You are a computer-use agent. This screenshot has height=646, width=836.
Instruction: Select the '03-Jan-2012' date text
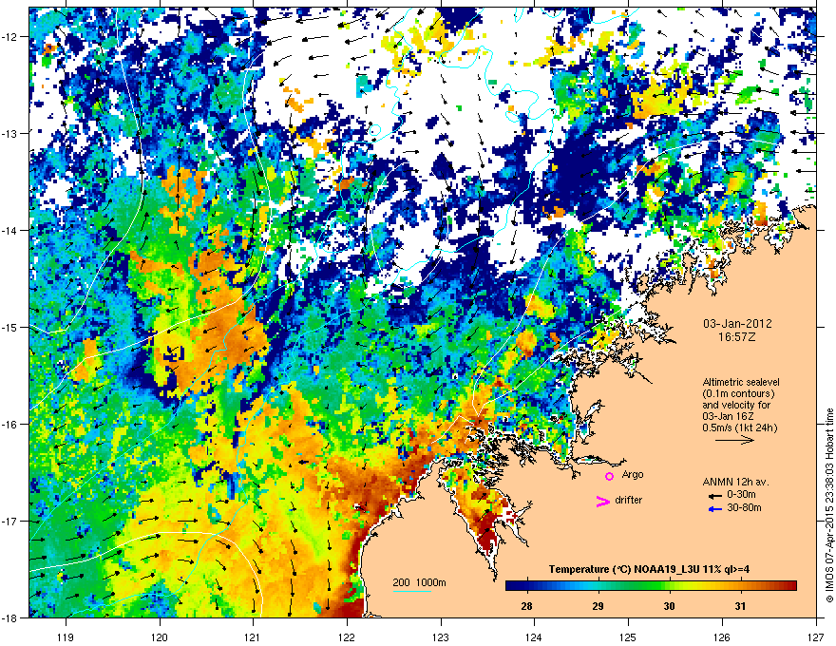[x=737, y=324]
